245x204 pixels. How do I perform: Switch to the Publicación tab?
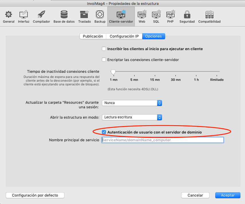click(93, 36)
